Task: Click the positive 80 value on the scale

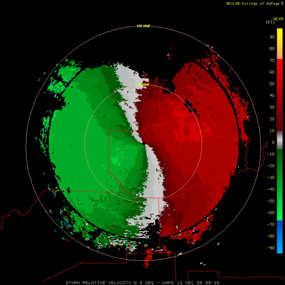Action: pyautogui.click(x=272, y=49)
